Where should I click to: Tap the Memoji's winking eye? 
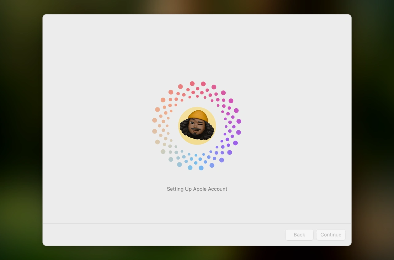(201, 124)
